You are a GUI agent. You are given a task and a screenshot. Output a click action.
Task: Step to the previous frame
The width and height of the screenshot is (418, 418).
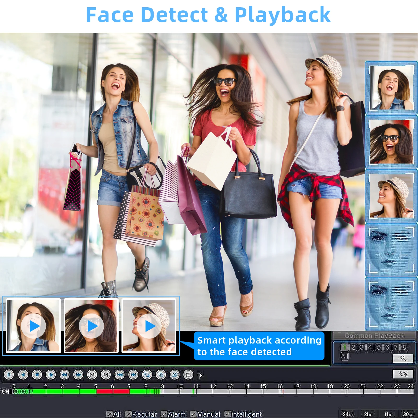[x=92, y=375]
